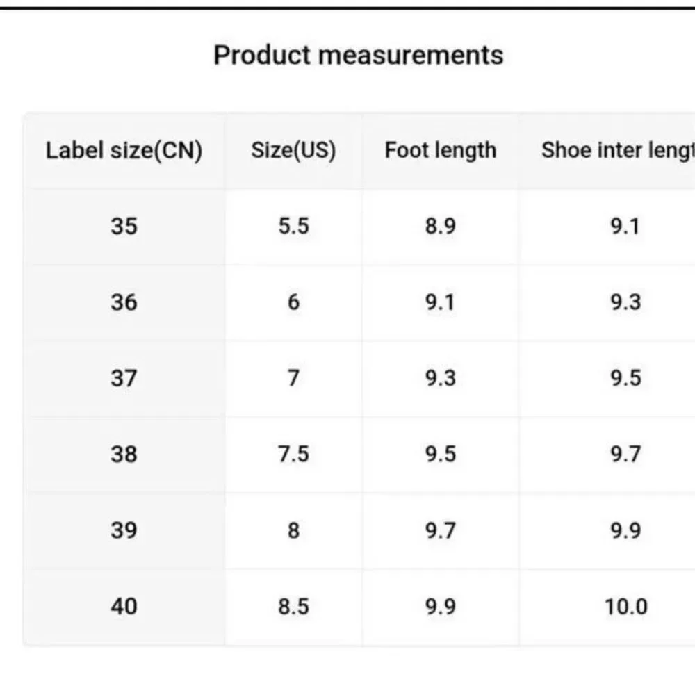Click the Product measurements heading

pyautogui.click(x=358, y=56)
